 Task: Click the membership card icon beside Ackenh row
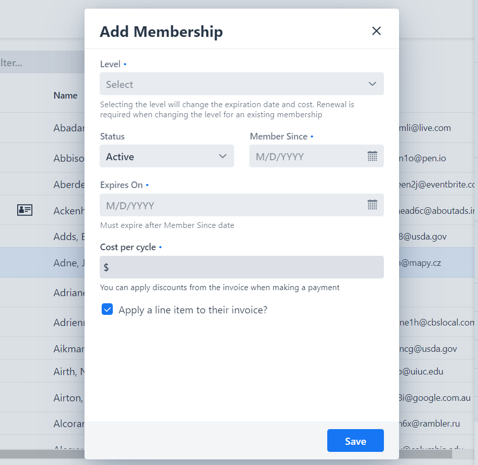tap(25, 210)
